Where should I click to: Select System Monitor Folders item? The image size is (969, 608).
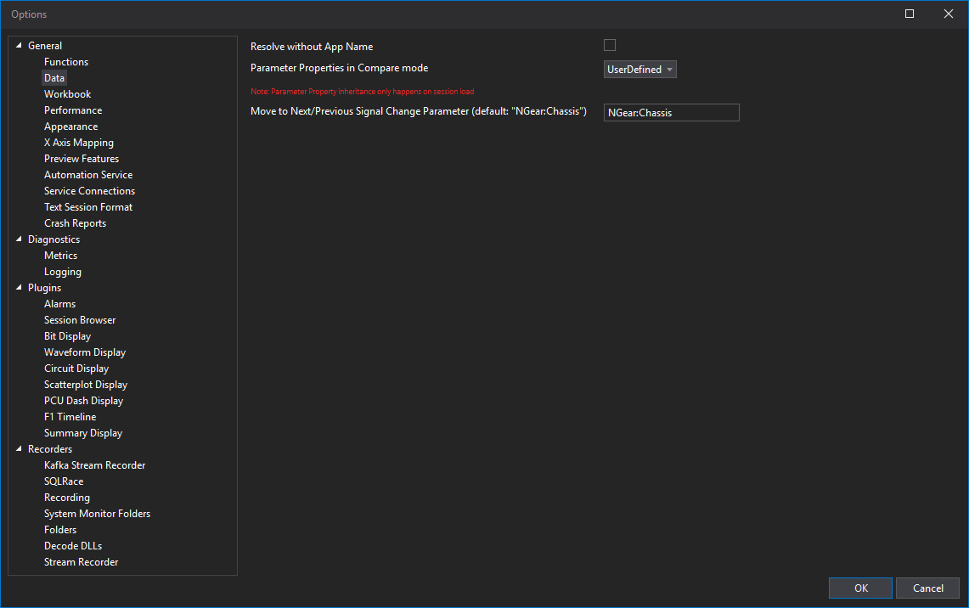pyautogui.click(x=97, y=514)
